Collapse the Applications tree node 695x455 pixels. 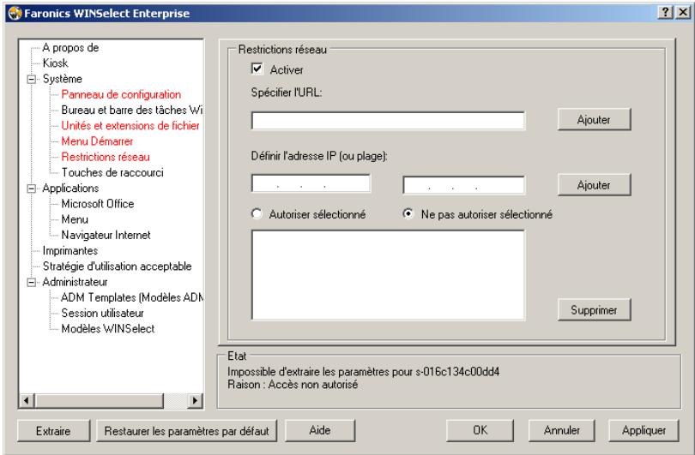point(32,189)
